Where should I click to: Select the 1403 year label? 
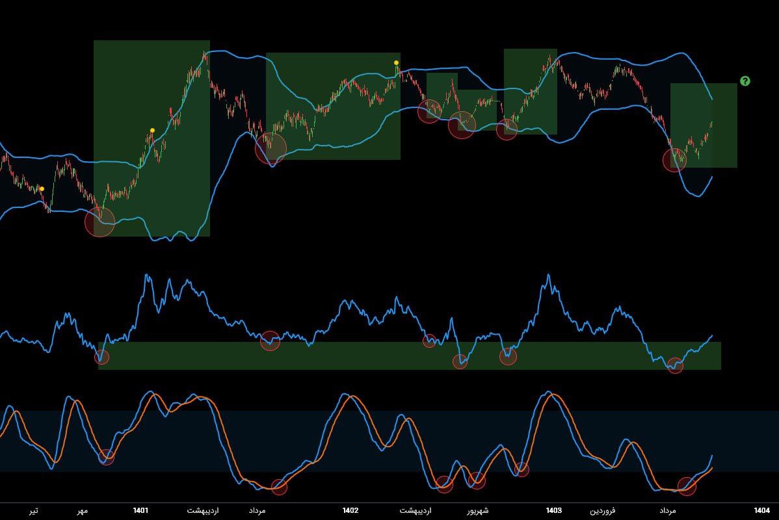coord(554,511)
